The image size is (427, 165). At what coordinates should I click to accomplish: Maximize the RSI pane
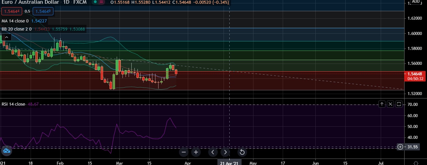399,104
